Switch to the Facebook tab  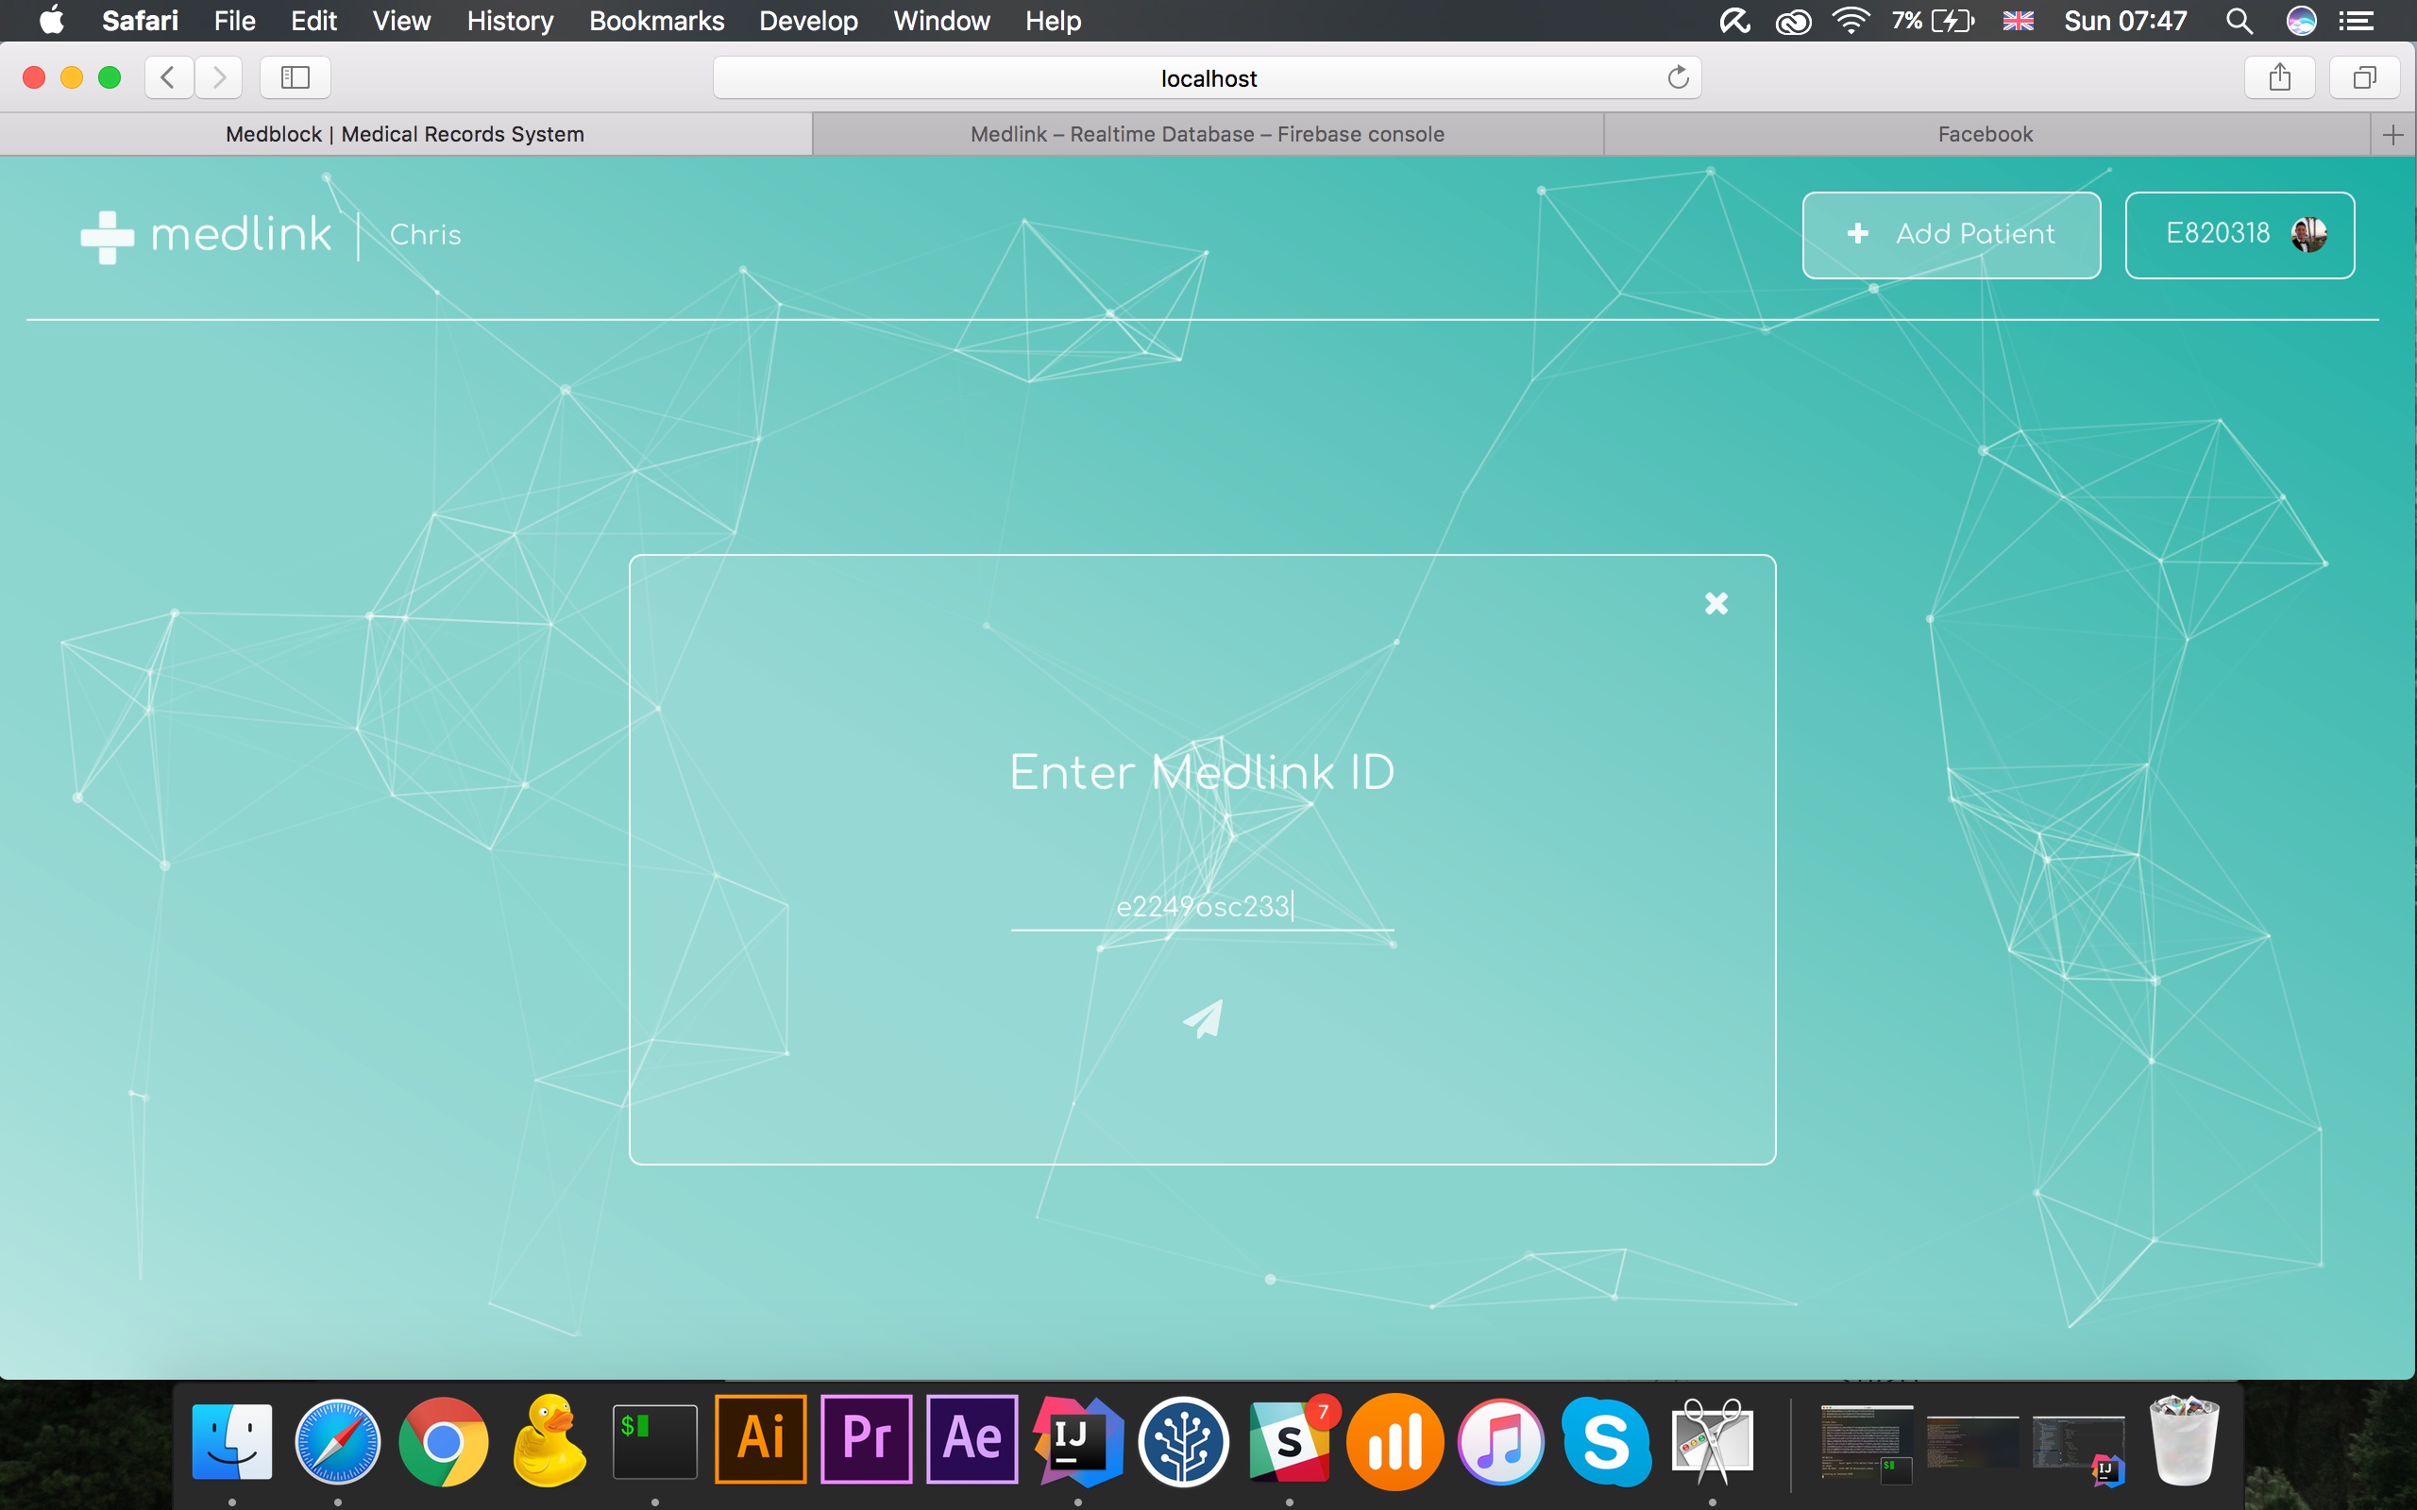pyautogui.click(x=1985, y=135)
